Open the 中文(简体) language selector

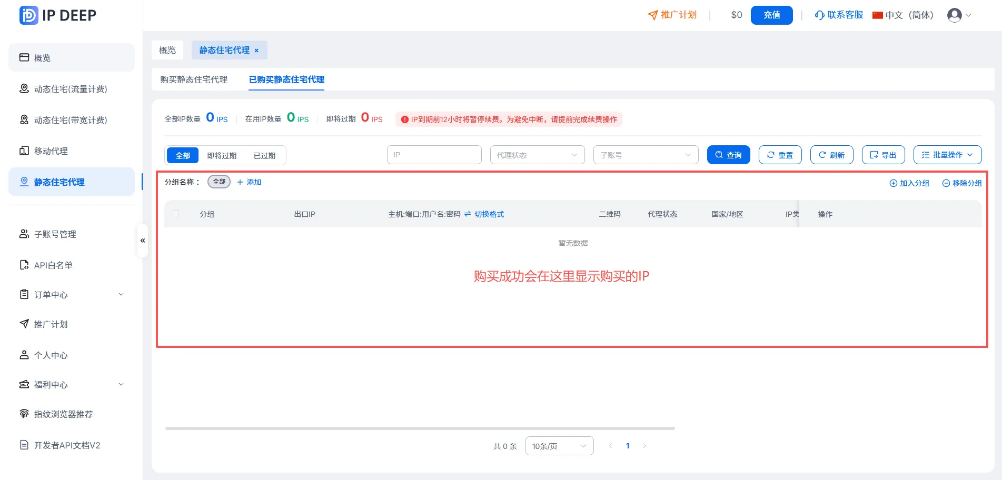(x=902, y=15)
